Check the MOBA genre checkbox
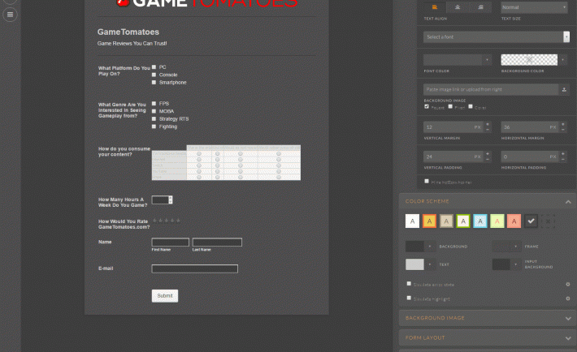Viewport: 577px width, 352px height. [x=154, y=111]
